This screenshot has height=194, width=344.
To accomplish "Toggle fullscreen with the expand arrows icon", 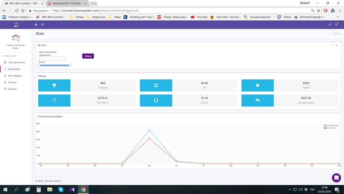I will (330, 25).
